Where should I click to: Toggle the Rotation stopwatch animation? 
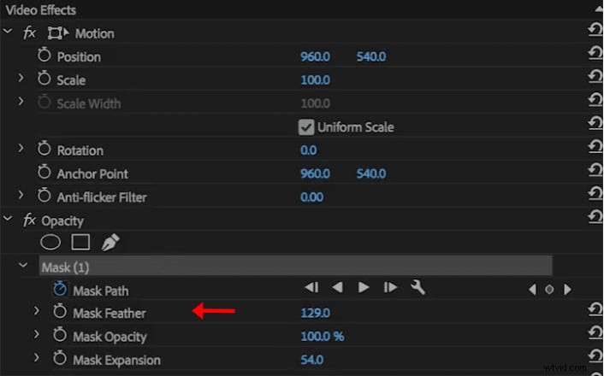pyautogui.click(x=44, y=149)
